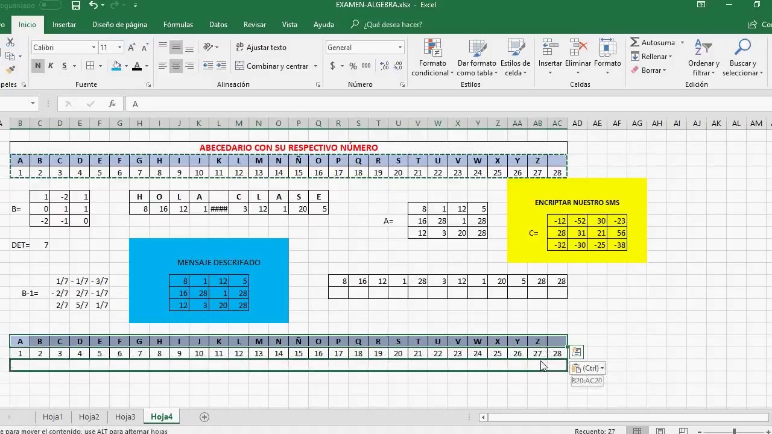Apply percent style
This screenshot has width=772, height=434.
(353, 66)
